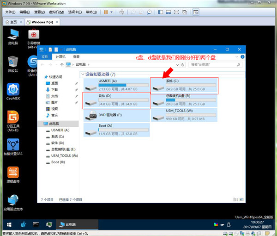277x236 pixels.
Task: Click VMware snapshot manager toolbar icon
Action: tap(149, 12)
